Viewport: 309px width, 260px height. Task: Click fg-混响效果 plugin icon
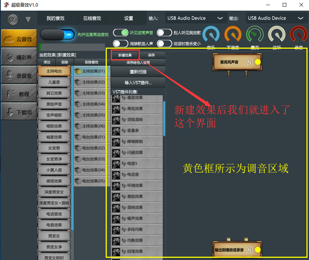coord(116,208)
